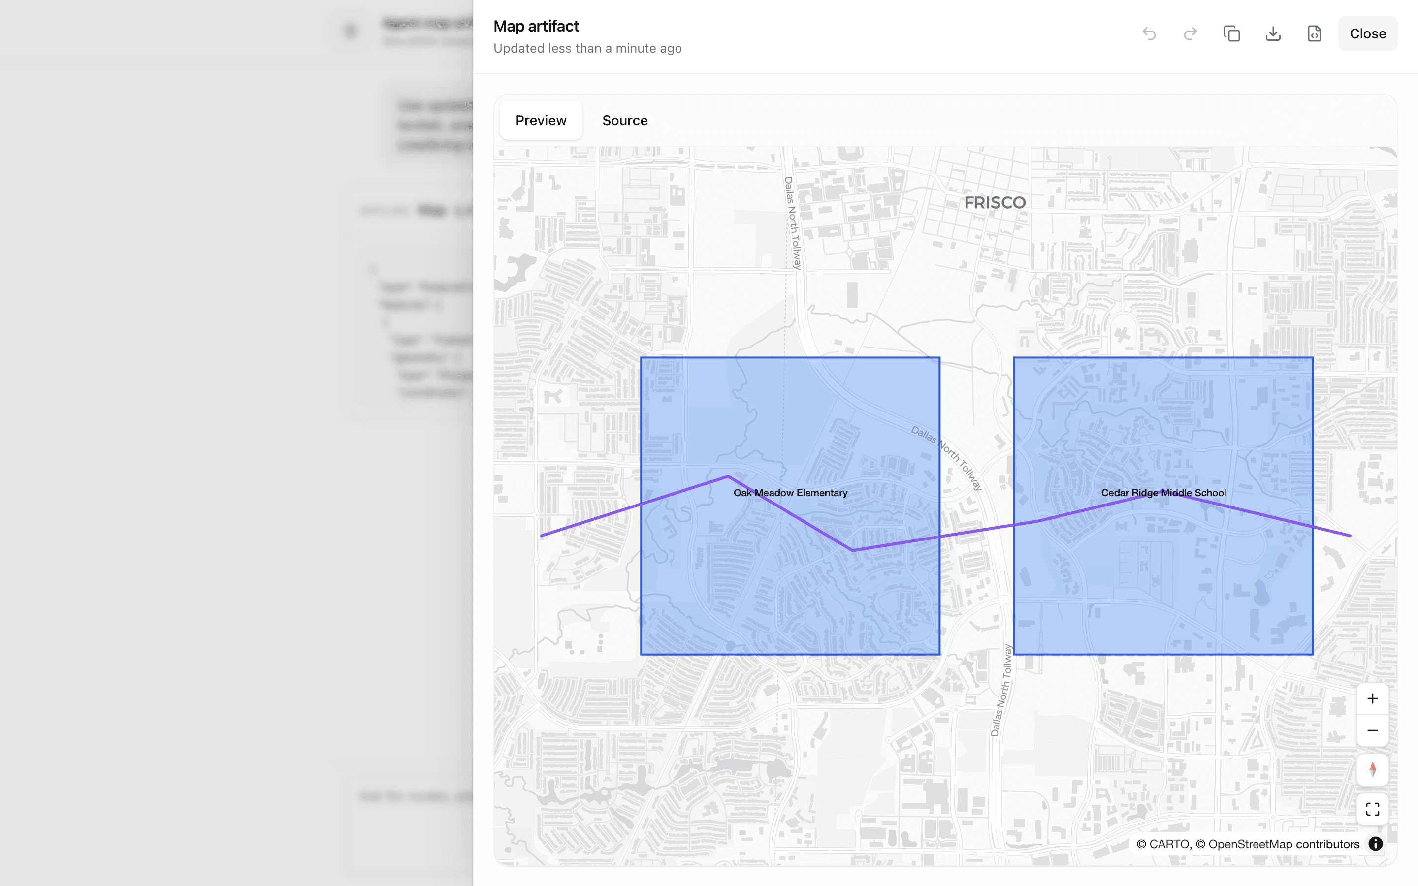
Task: Close the Map artifact panel
Action: [x=1367, y=33]
